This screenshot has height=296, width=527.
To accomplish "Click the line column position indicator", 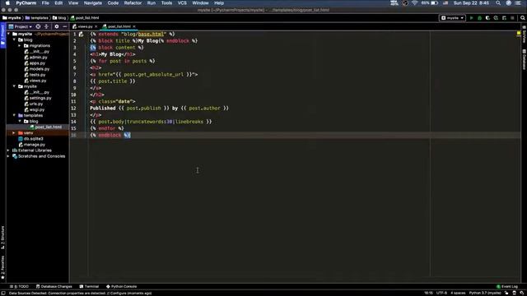I will (428, 293).
